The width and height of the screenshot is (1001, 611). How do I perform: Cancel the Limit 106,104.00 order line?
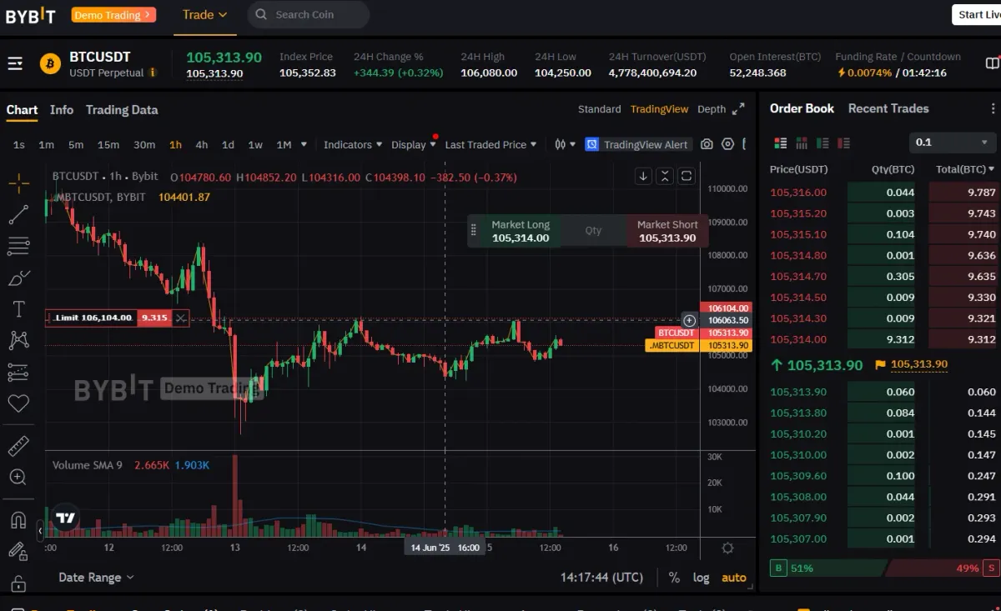[180, 318]
